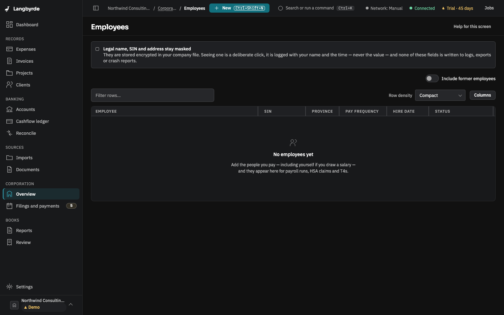Viewport: 504px width, 315px height.
Task: Click the Accounts bank icon
Action: pyautogui.click(x=9, y=109)
